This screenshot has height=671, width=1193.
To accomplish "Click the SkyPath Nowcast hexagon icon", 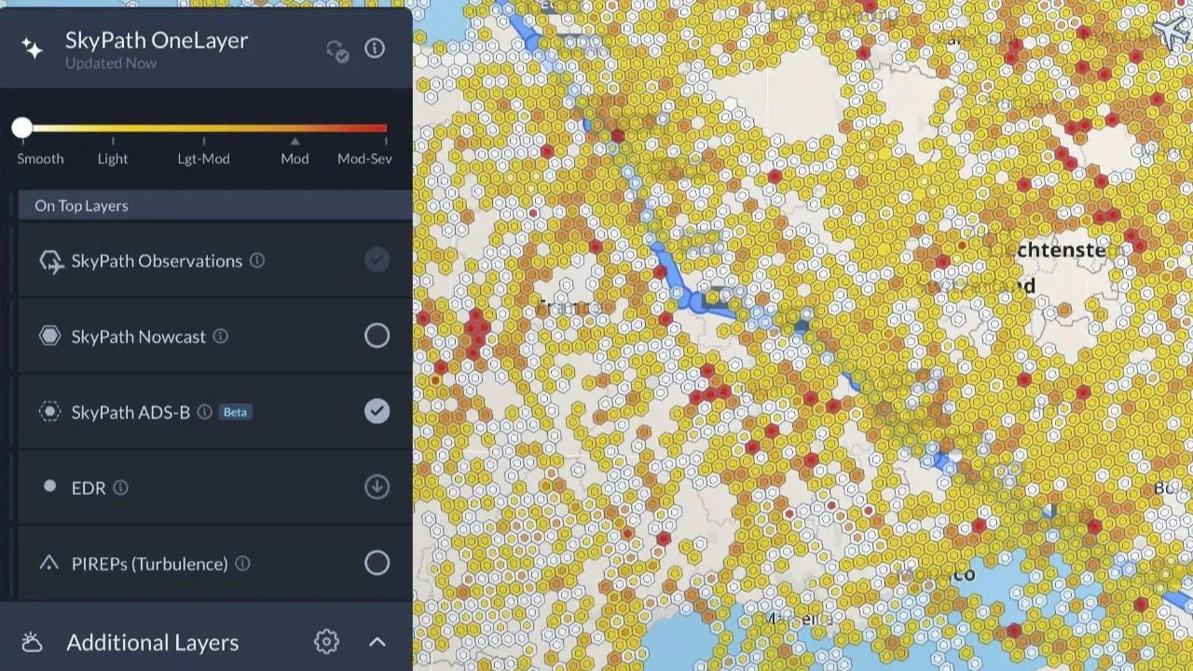I will point(49,336).
